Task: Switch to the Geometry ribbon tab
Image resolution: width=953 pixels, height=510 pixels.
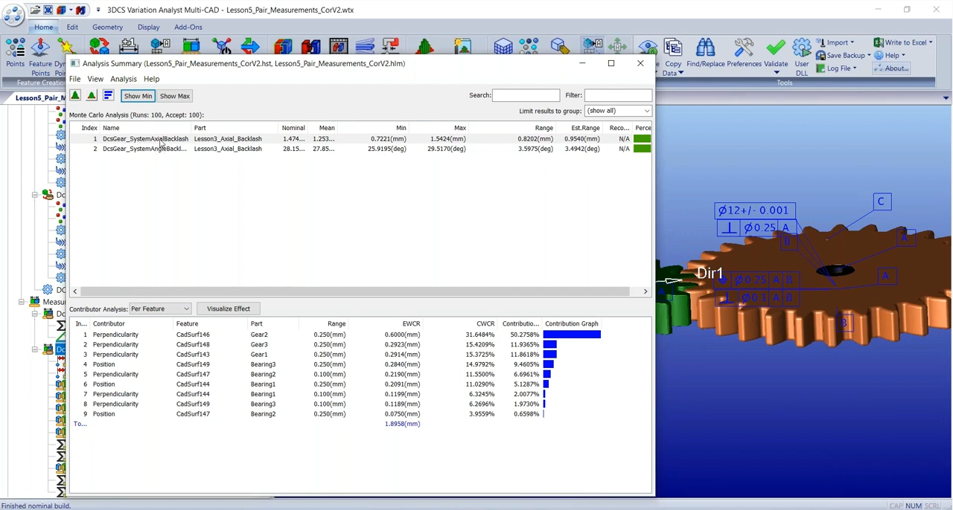Action: click(x=107, y=28)
